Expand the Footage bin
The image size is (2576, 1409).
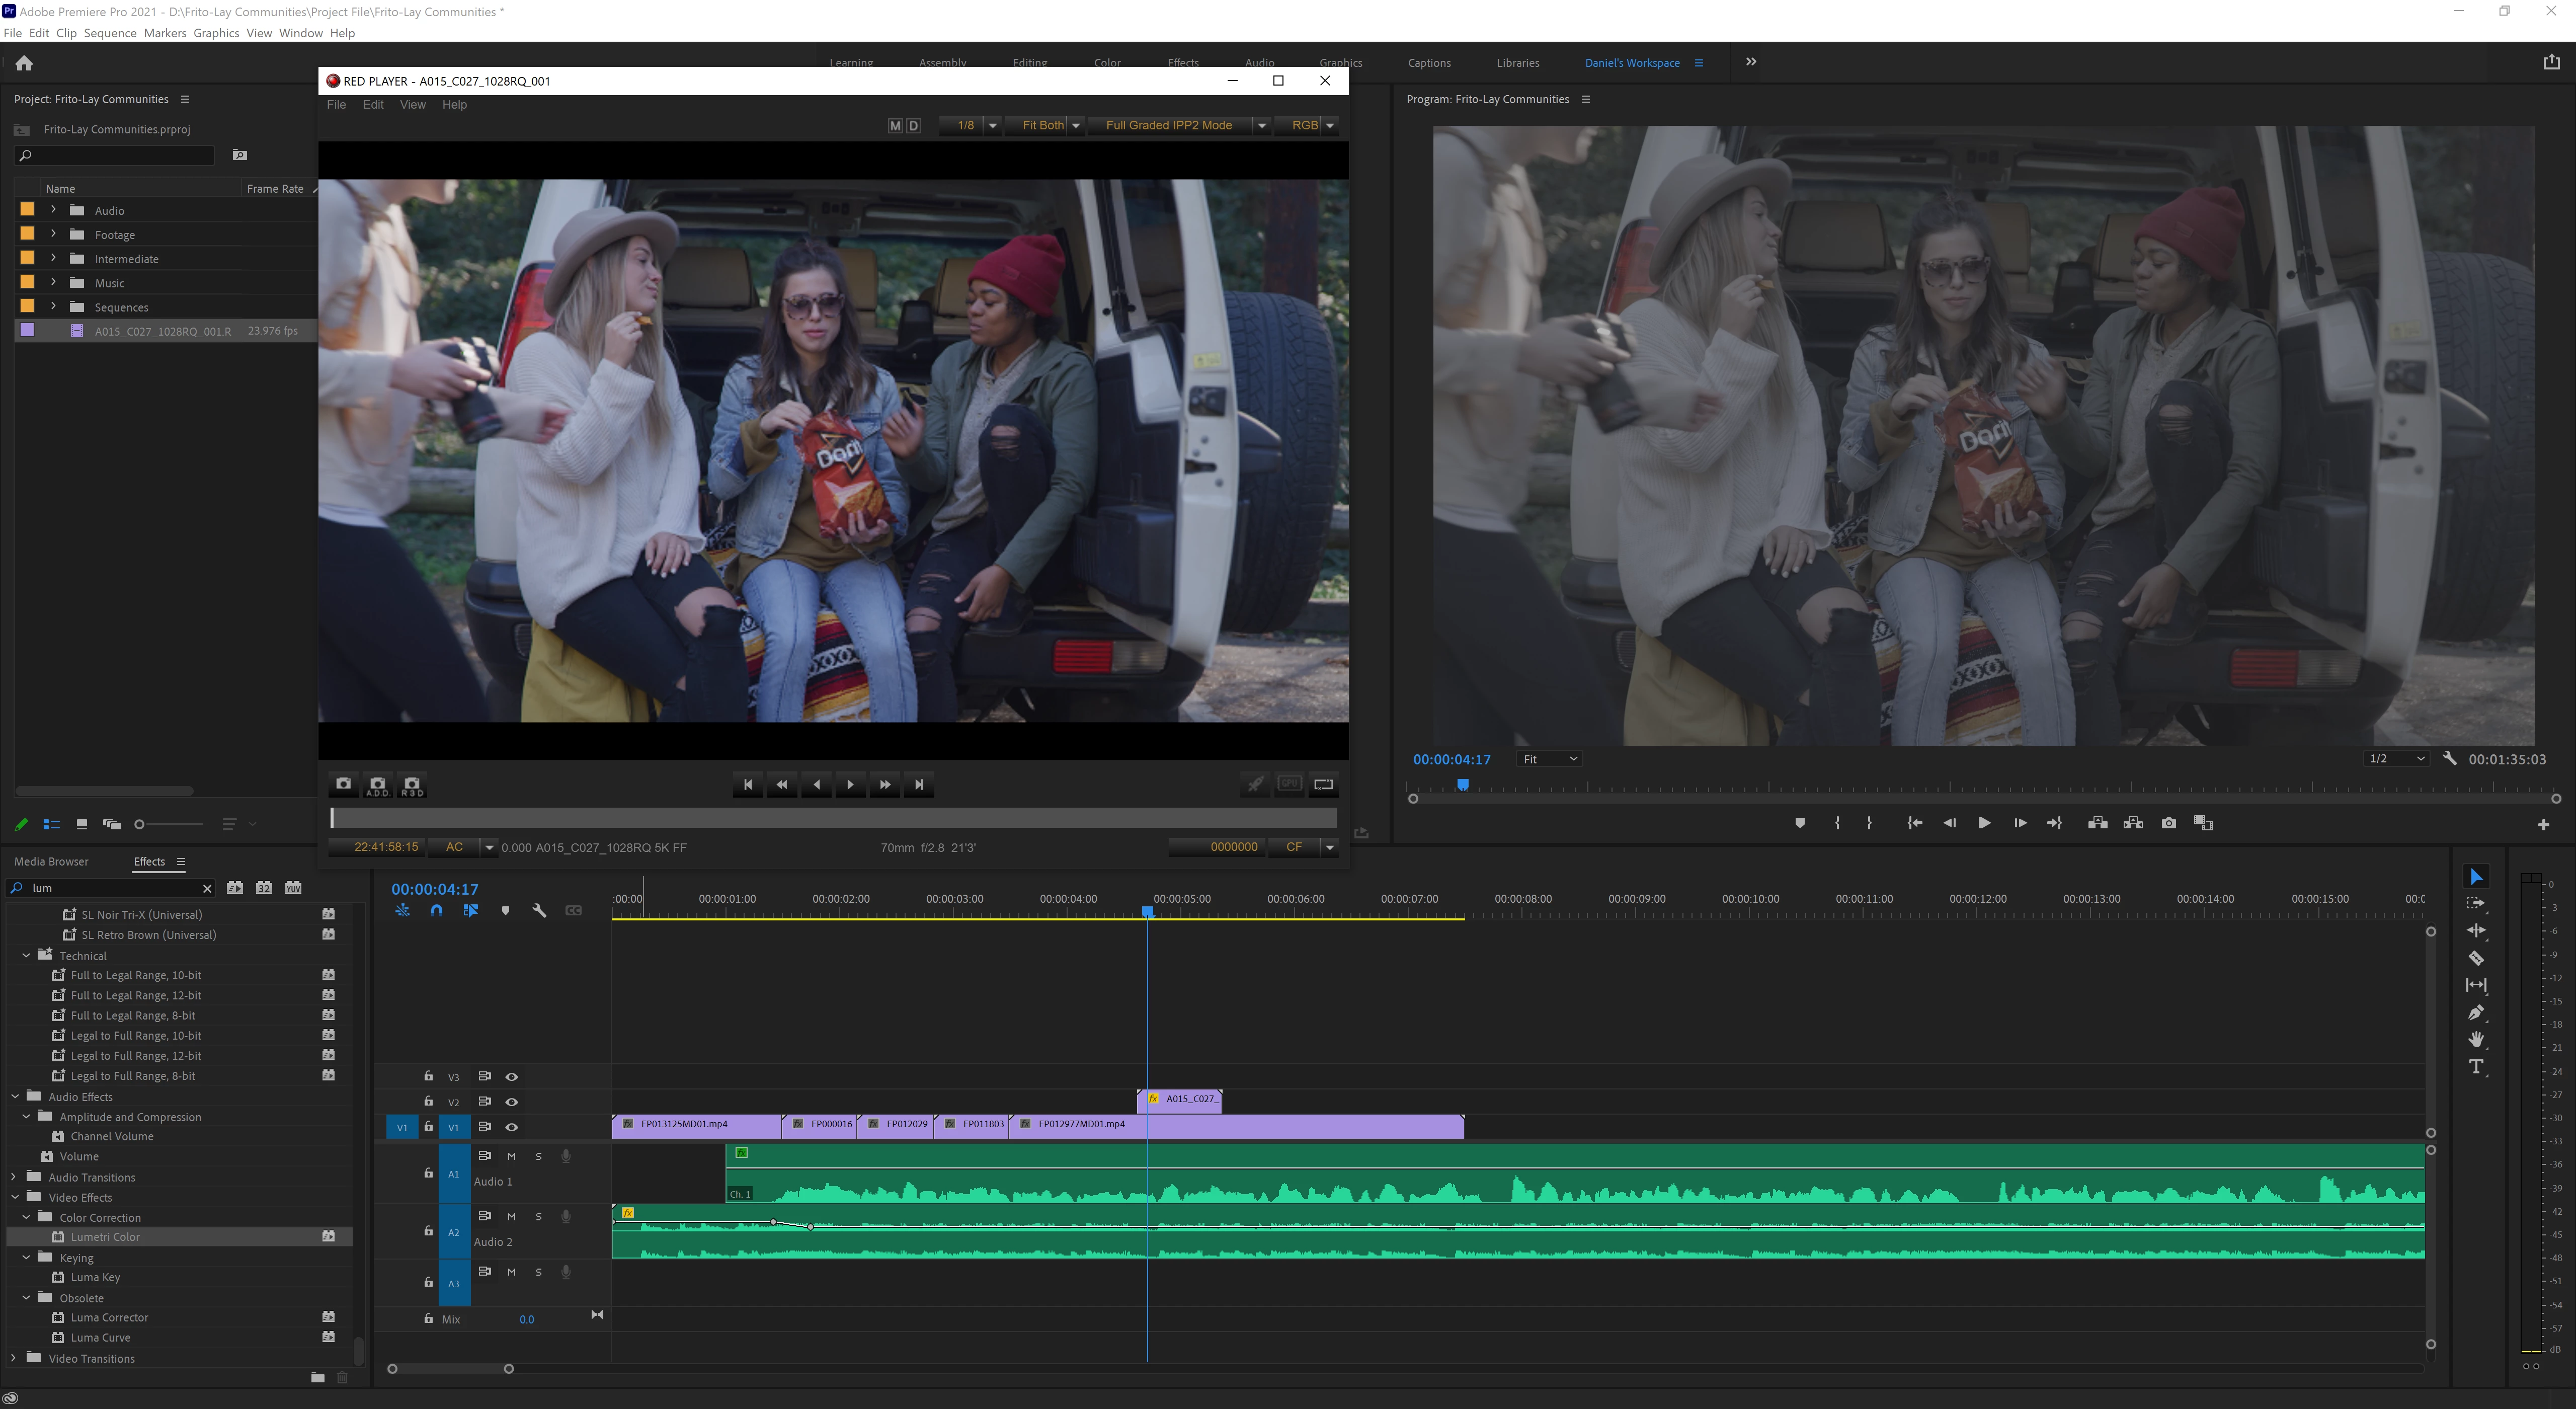click(53, 234)
